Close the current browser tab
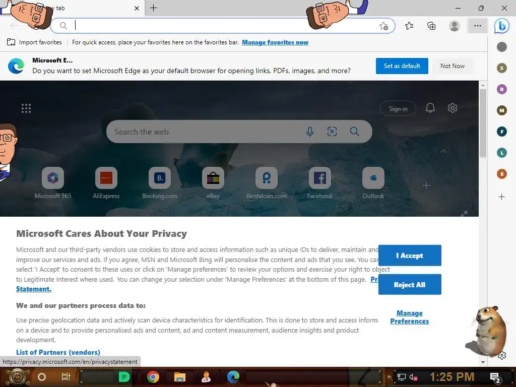Viewport: 516px width, 387px height. point(137,8)
